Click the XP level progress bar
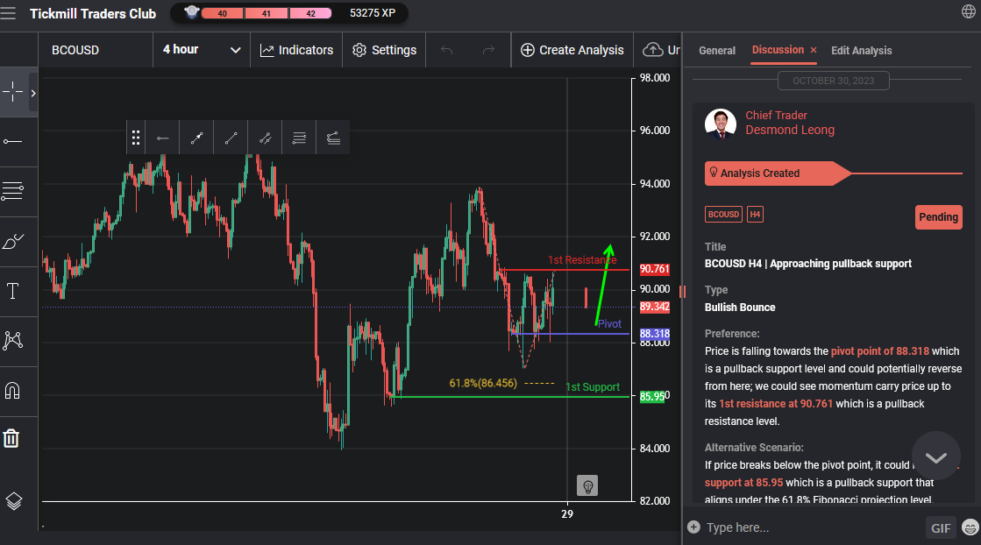Image resolution: width=981 pixels, height=545 pixels. pyautogui.click(x=267, y=13)
